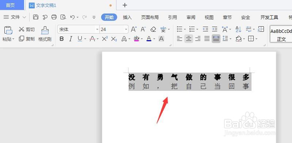Apply the 正文 style

(281, 34)
